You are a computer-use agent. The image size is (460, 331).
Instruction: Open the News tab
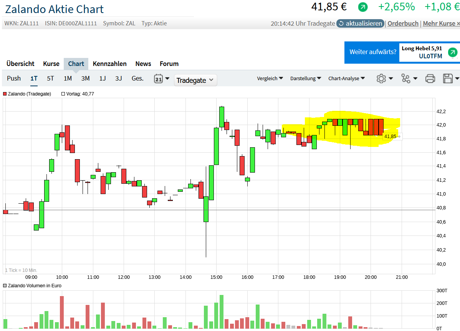[x=143, y=64]
